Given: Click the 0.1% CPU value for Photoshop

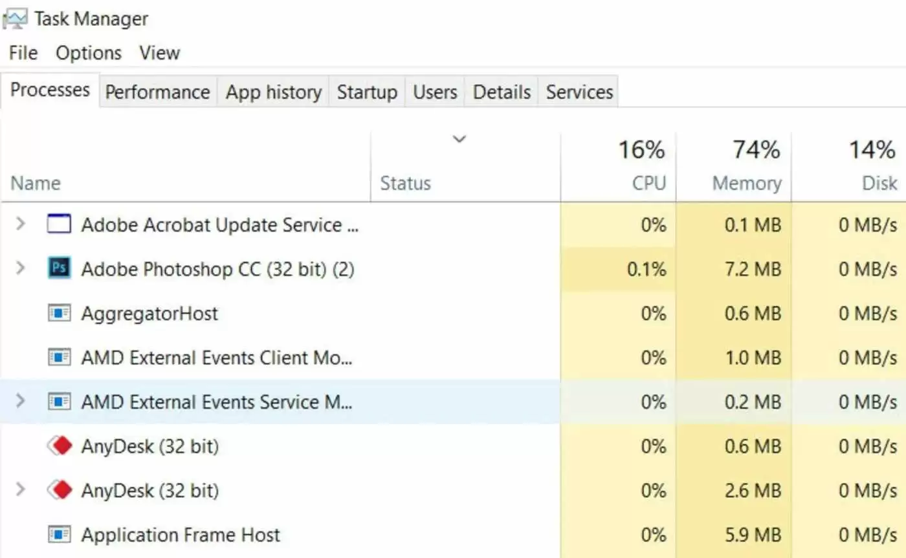Looking at the screenshot, I should tap(646, 269).
